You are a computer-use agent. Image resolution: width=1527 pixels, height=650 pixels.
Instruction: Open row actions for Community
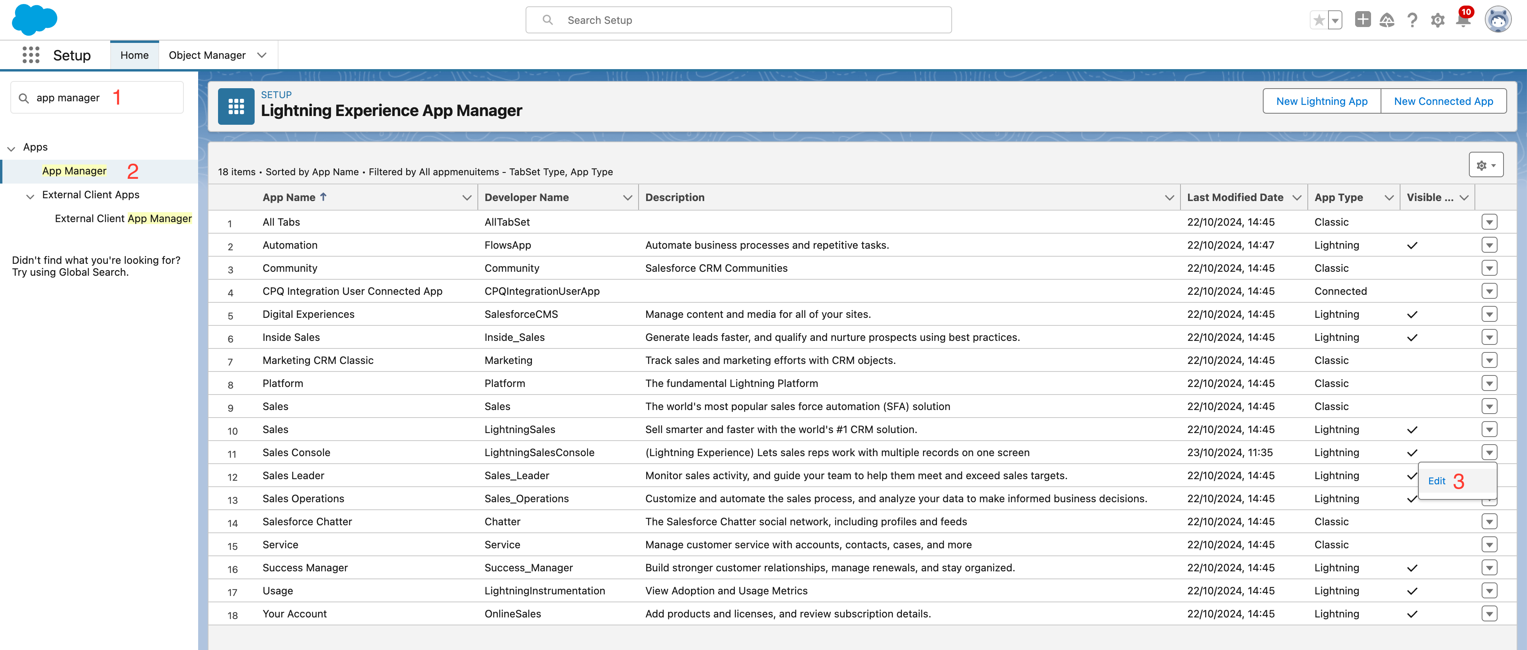click(1489, 268)
